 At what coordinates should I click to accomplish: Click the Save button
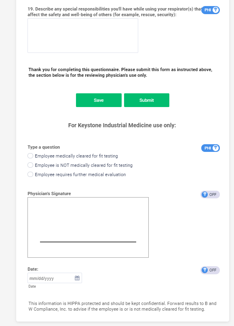point(99,100)
